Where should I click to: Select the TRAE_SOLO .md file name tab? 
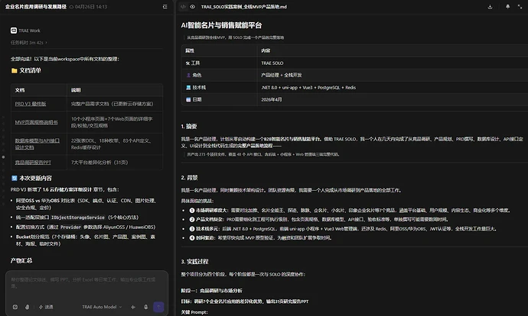(244, 7)
